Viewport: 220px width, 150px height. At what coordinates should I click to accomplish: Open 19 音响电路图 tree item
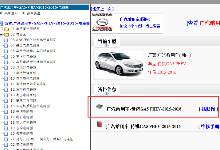[22, 128]
